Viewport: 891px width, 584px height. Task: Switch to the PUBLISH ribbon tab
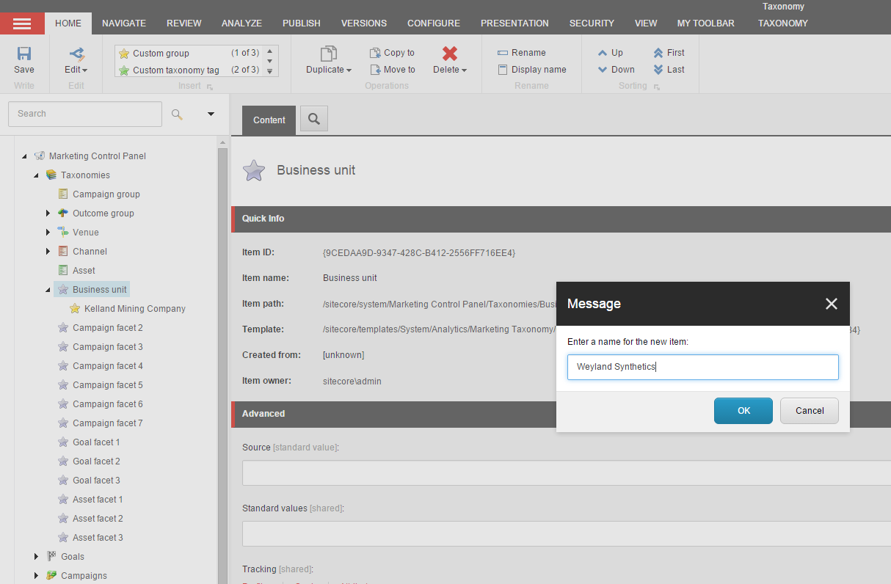[x=302, y=23]
